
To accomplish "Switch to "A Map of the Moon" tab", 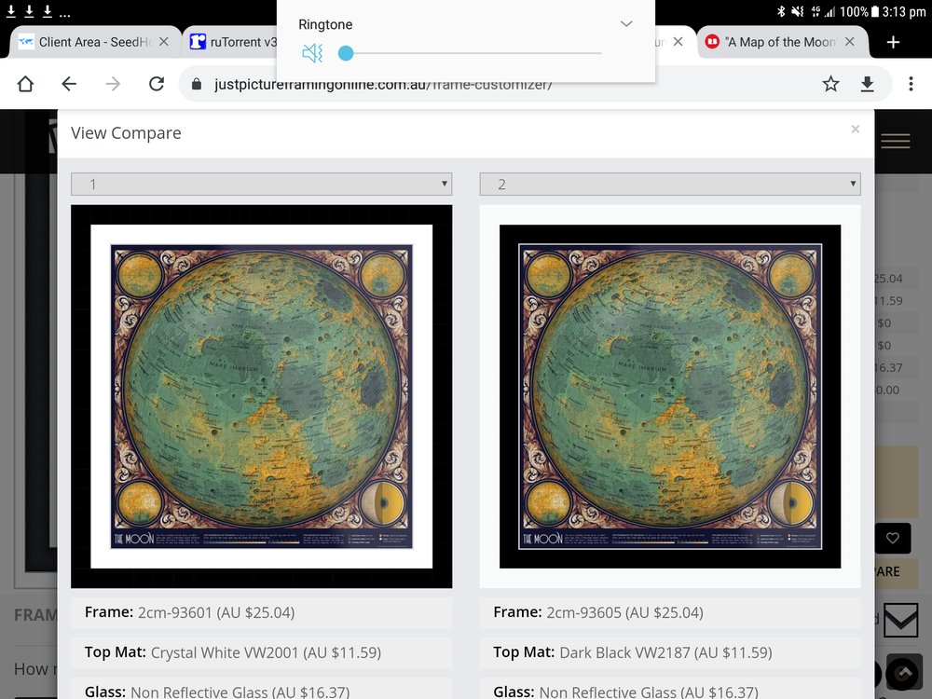I will tap(771, 42).
